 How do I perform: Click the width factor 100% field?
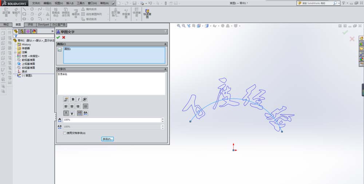[112, 120]
